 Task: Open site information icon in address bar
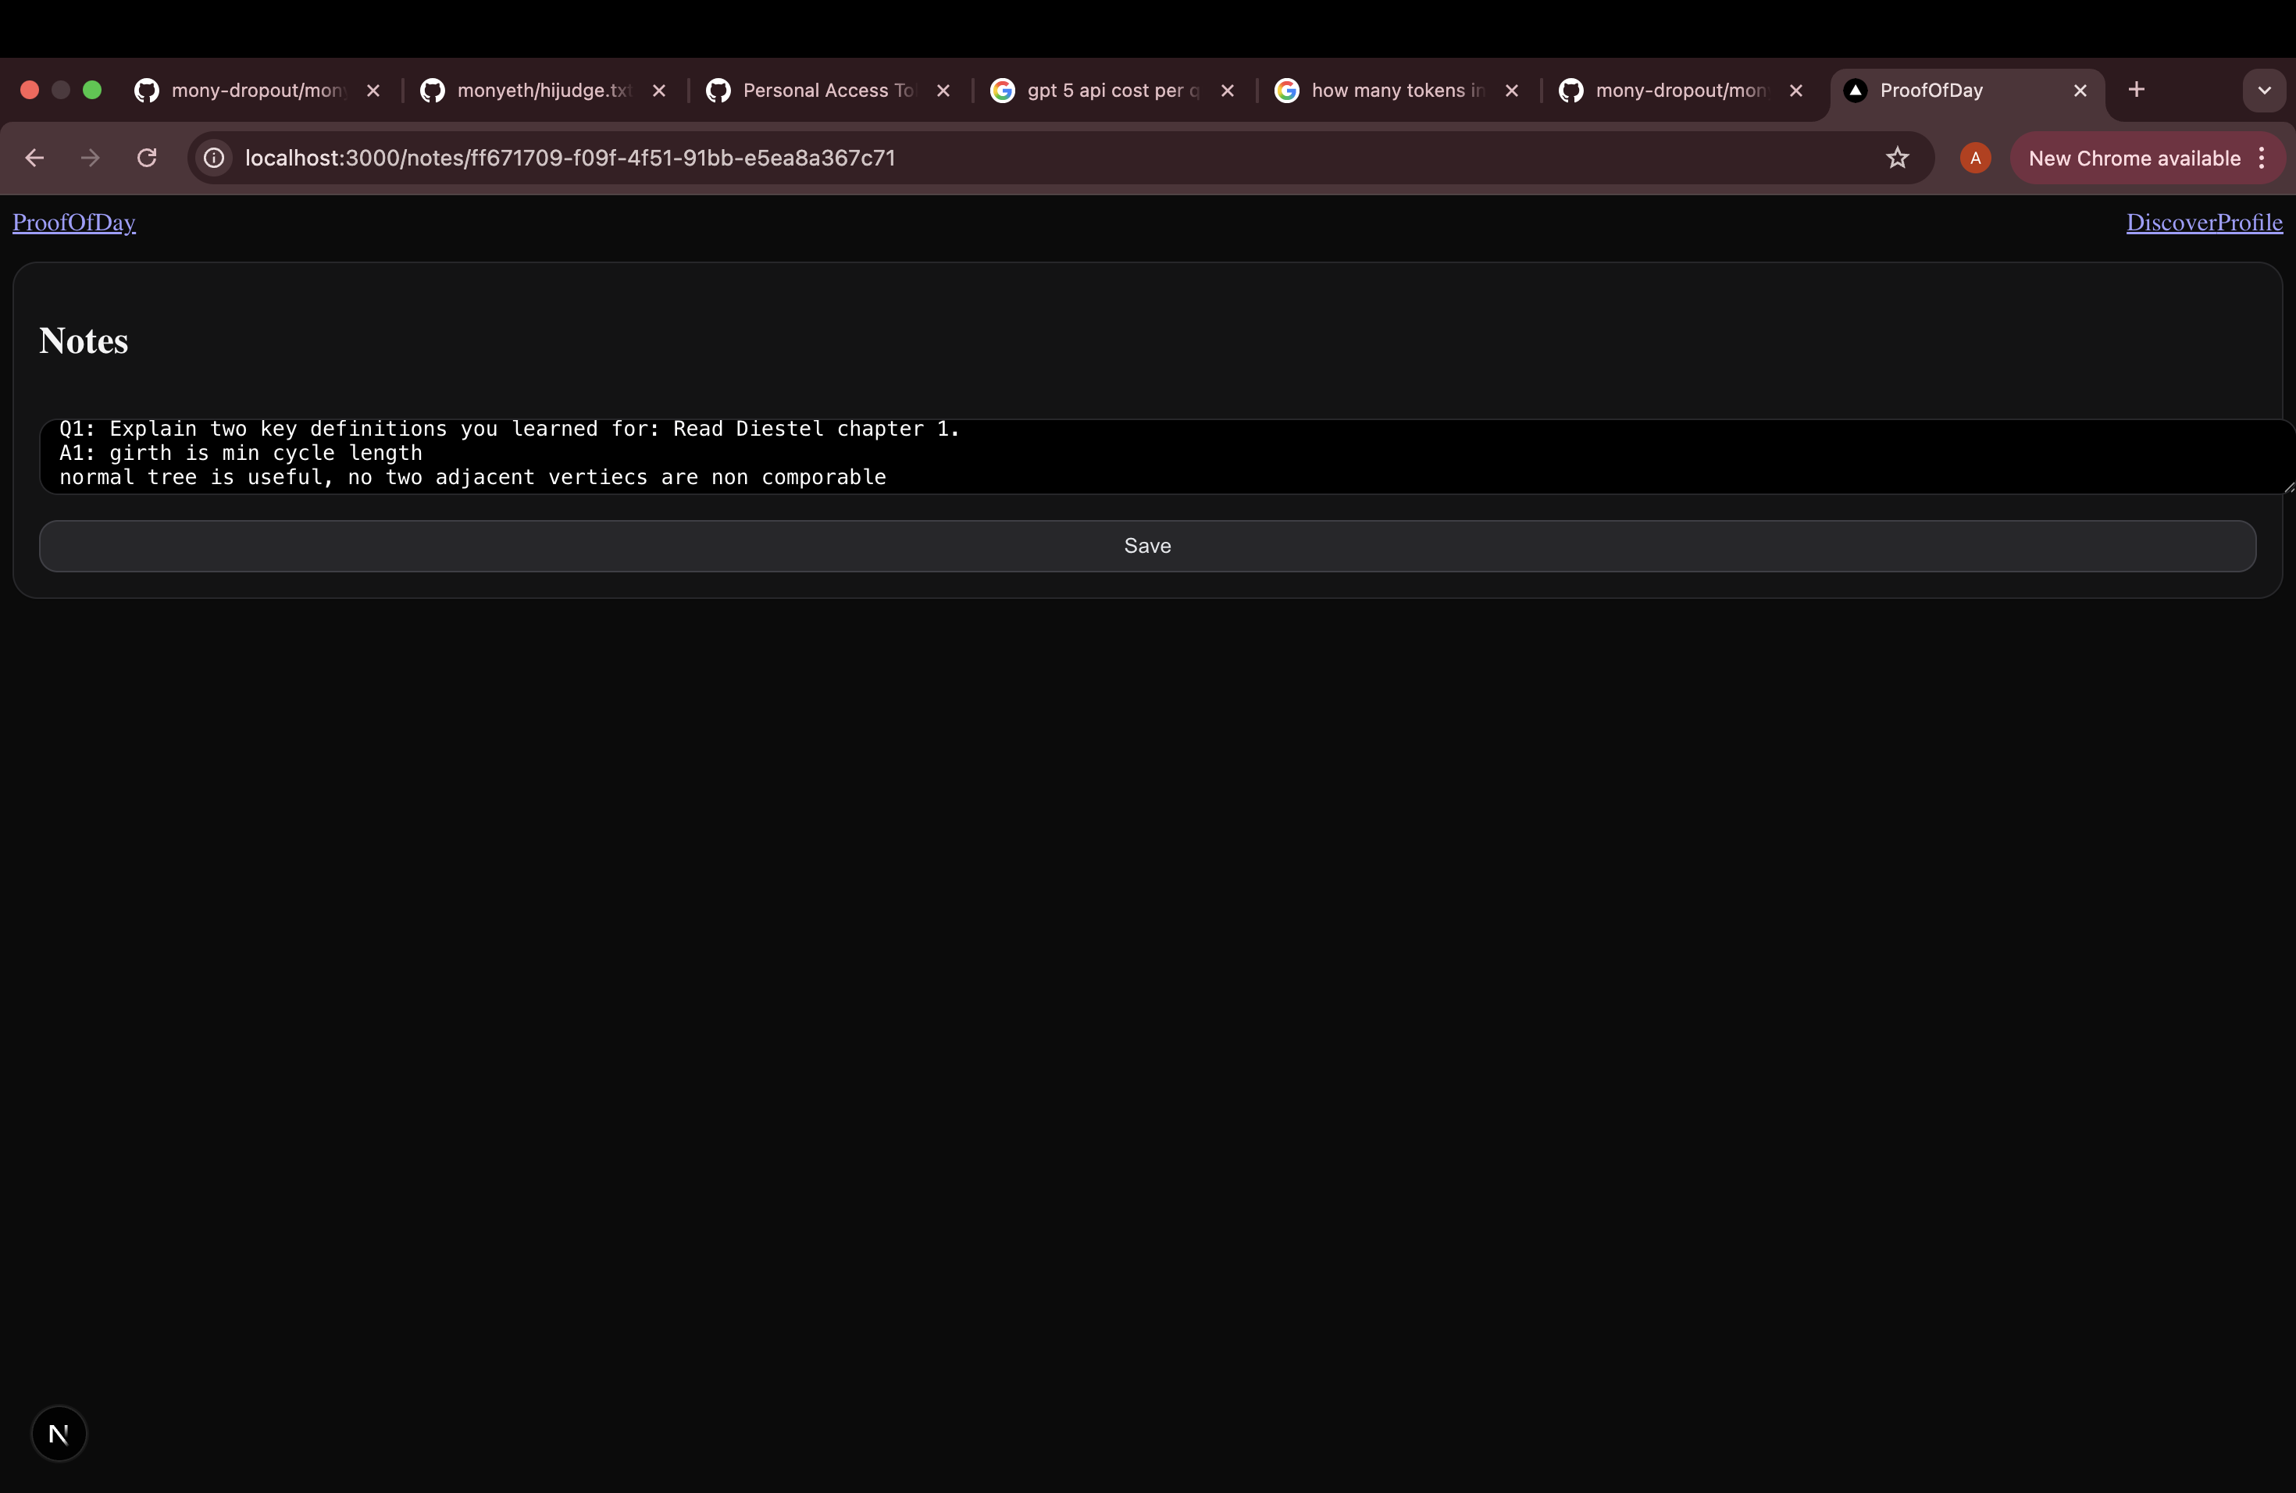pyautogui.click(x=214, y=159)
